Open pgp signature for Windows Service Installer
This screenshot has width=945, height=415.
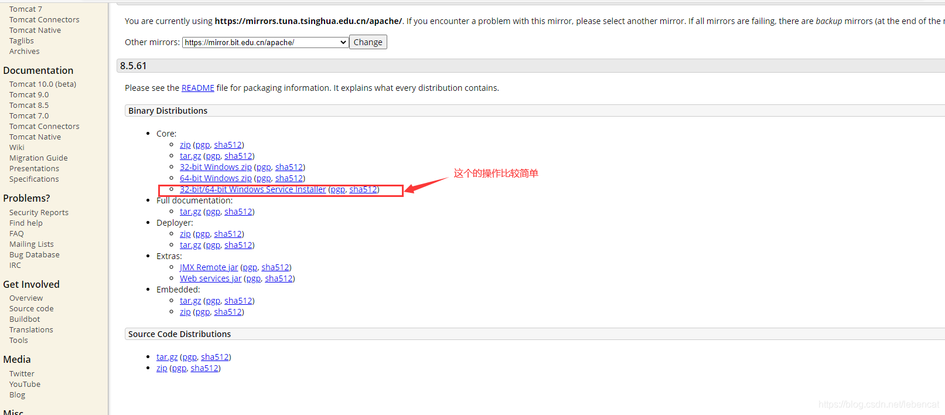coord(338,189)
